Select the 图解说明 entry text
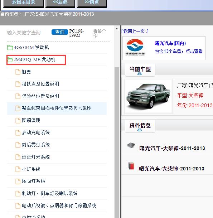This screenshot has height=218, width=213. [x=31, y=121]
